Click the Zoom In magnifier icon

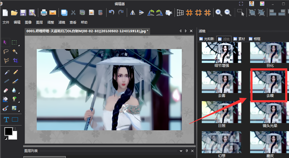coord(219,12)
